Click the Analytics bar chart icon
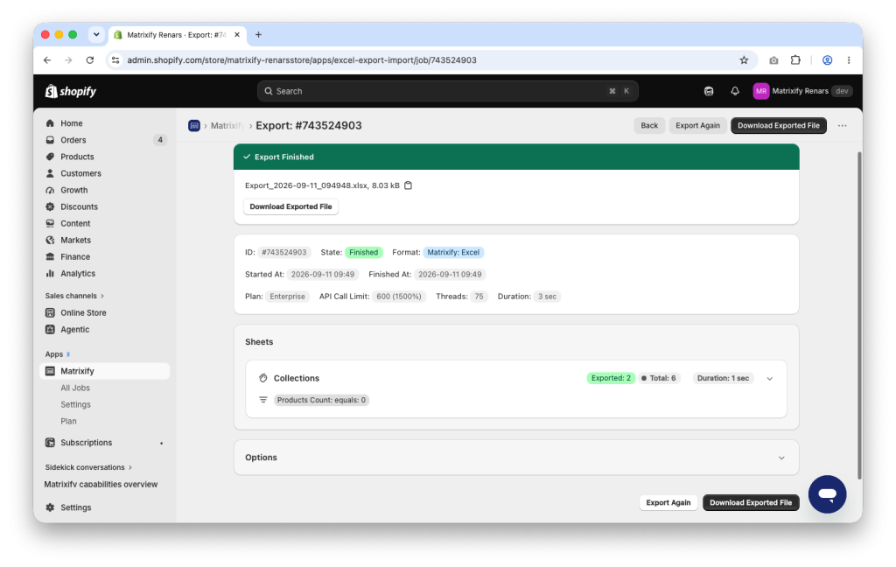 coord(50,274)
